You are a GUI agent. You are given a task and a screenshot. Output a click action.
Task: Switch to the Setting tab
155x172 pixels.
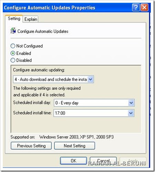tap(14, 19)
